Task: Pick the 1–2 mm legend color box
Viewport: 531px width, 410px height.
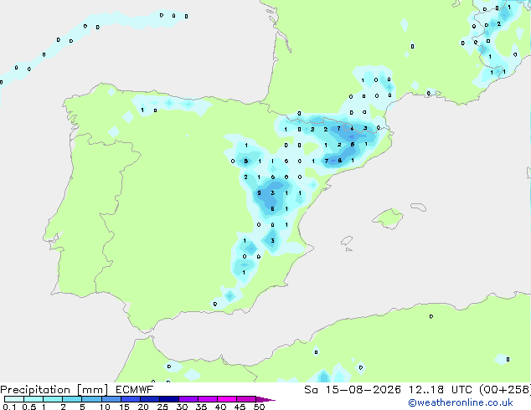Action: tap(53, 399)
